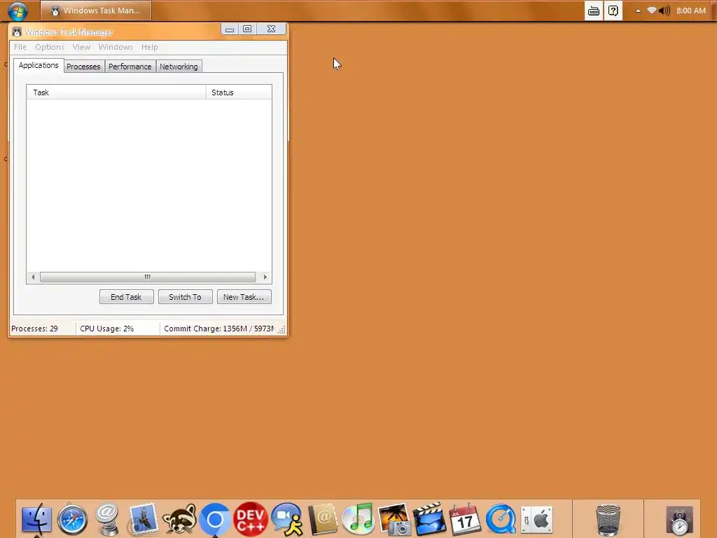Click the Switch To button
The image size is (717, 538).
(x=185, y=297)
